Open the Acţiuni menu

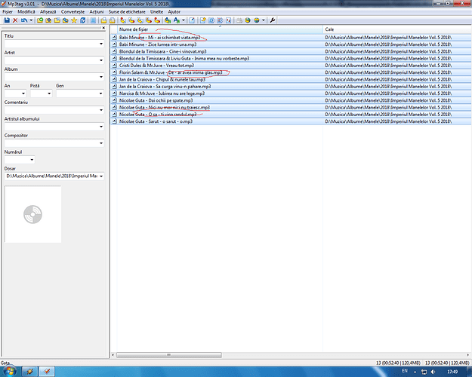[x=97, y=12]
